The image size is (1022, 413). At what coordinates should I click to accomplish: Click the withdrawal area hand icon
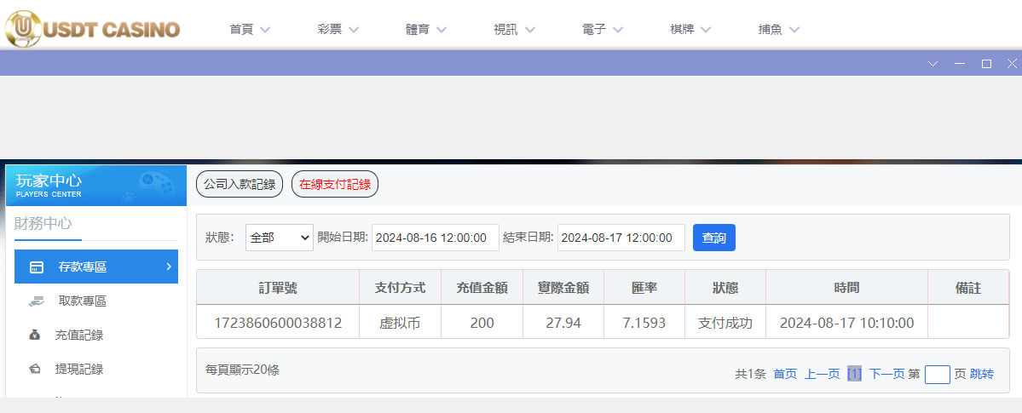[x=36, y=301]
